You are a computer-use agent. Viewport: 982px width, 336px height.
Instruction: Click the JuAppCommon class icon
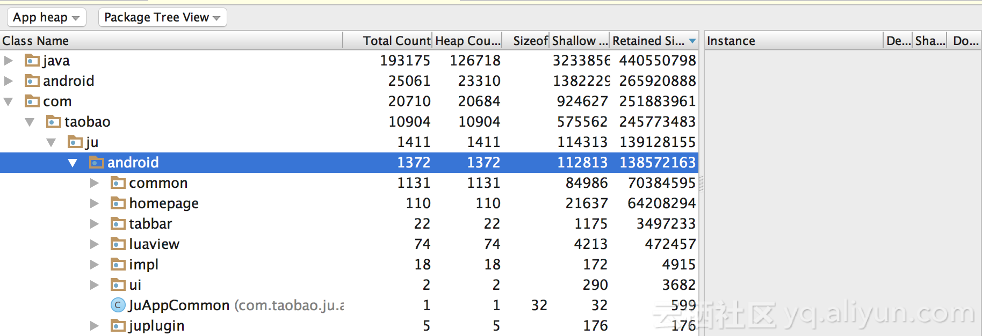[118, 305]
